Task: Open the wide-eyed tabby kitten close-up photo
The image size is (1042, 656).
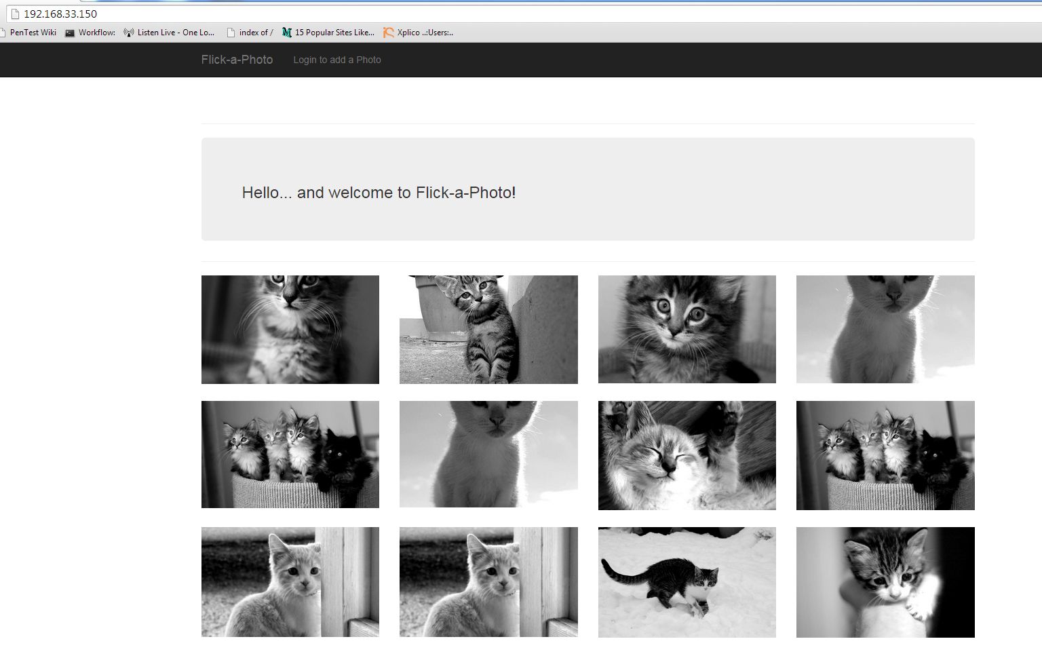Action: (x=687, y=330)
